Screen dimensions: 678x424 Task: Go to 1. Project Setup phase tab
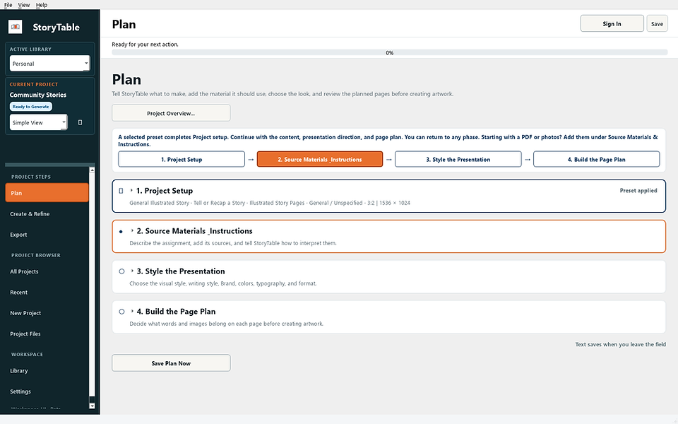(182, 159)
